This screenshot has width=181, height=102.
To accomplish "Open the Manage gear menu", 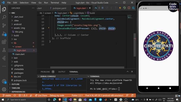I will pyautogui.click(x=4, y=89).
